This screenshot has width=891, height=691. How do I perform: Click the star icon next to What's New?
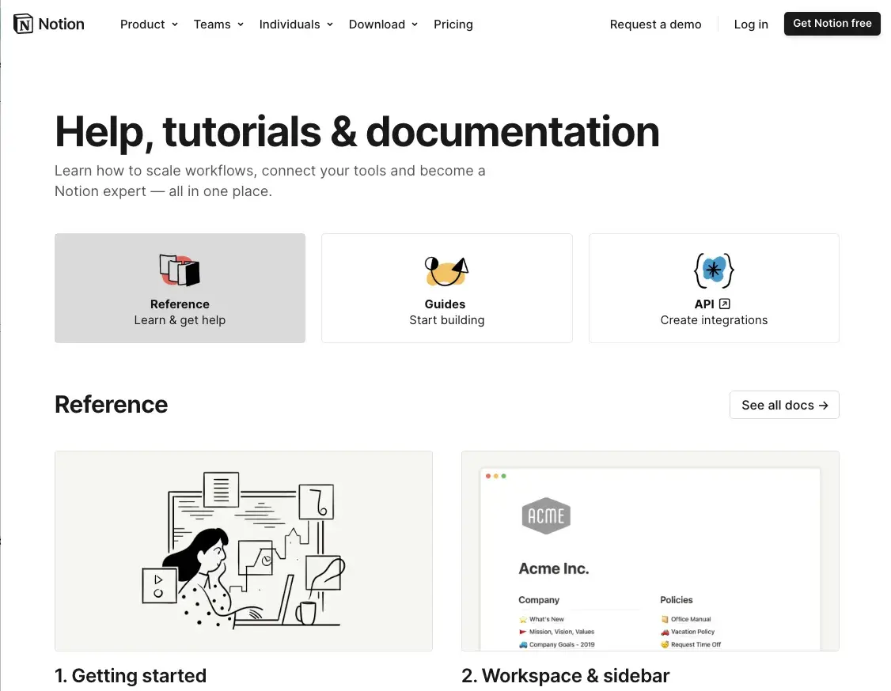click(521, 618)
